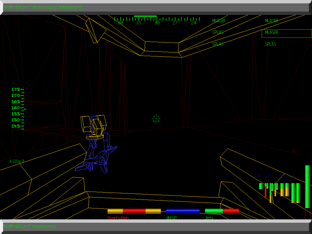Toggle the Jets status indicator
312x234 pixels.
pyautogui.click(x=208, y=218)
